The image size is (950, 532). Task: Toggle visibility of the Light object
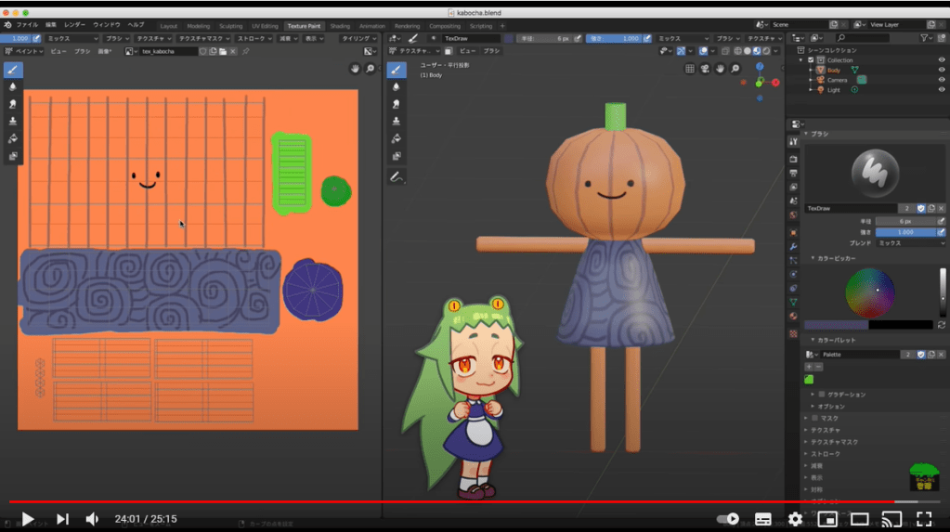pos(942,90)
